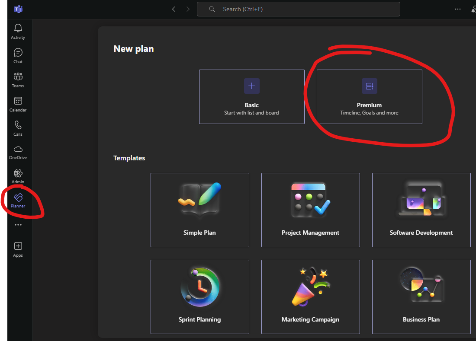476x341 pixels.
Task: Click the 'New plan' heading
Action: point(134,49)
